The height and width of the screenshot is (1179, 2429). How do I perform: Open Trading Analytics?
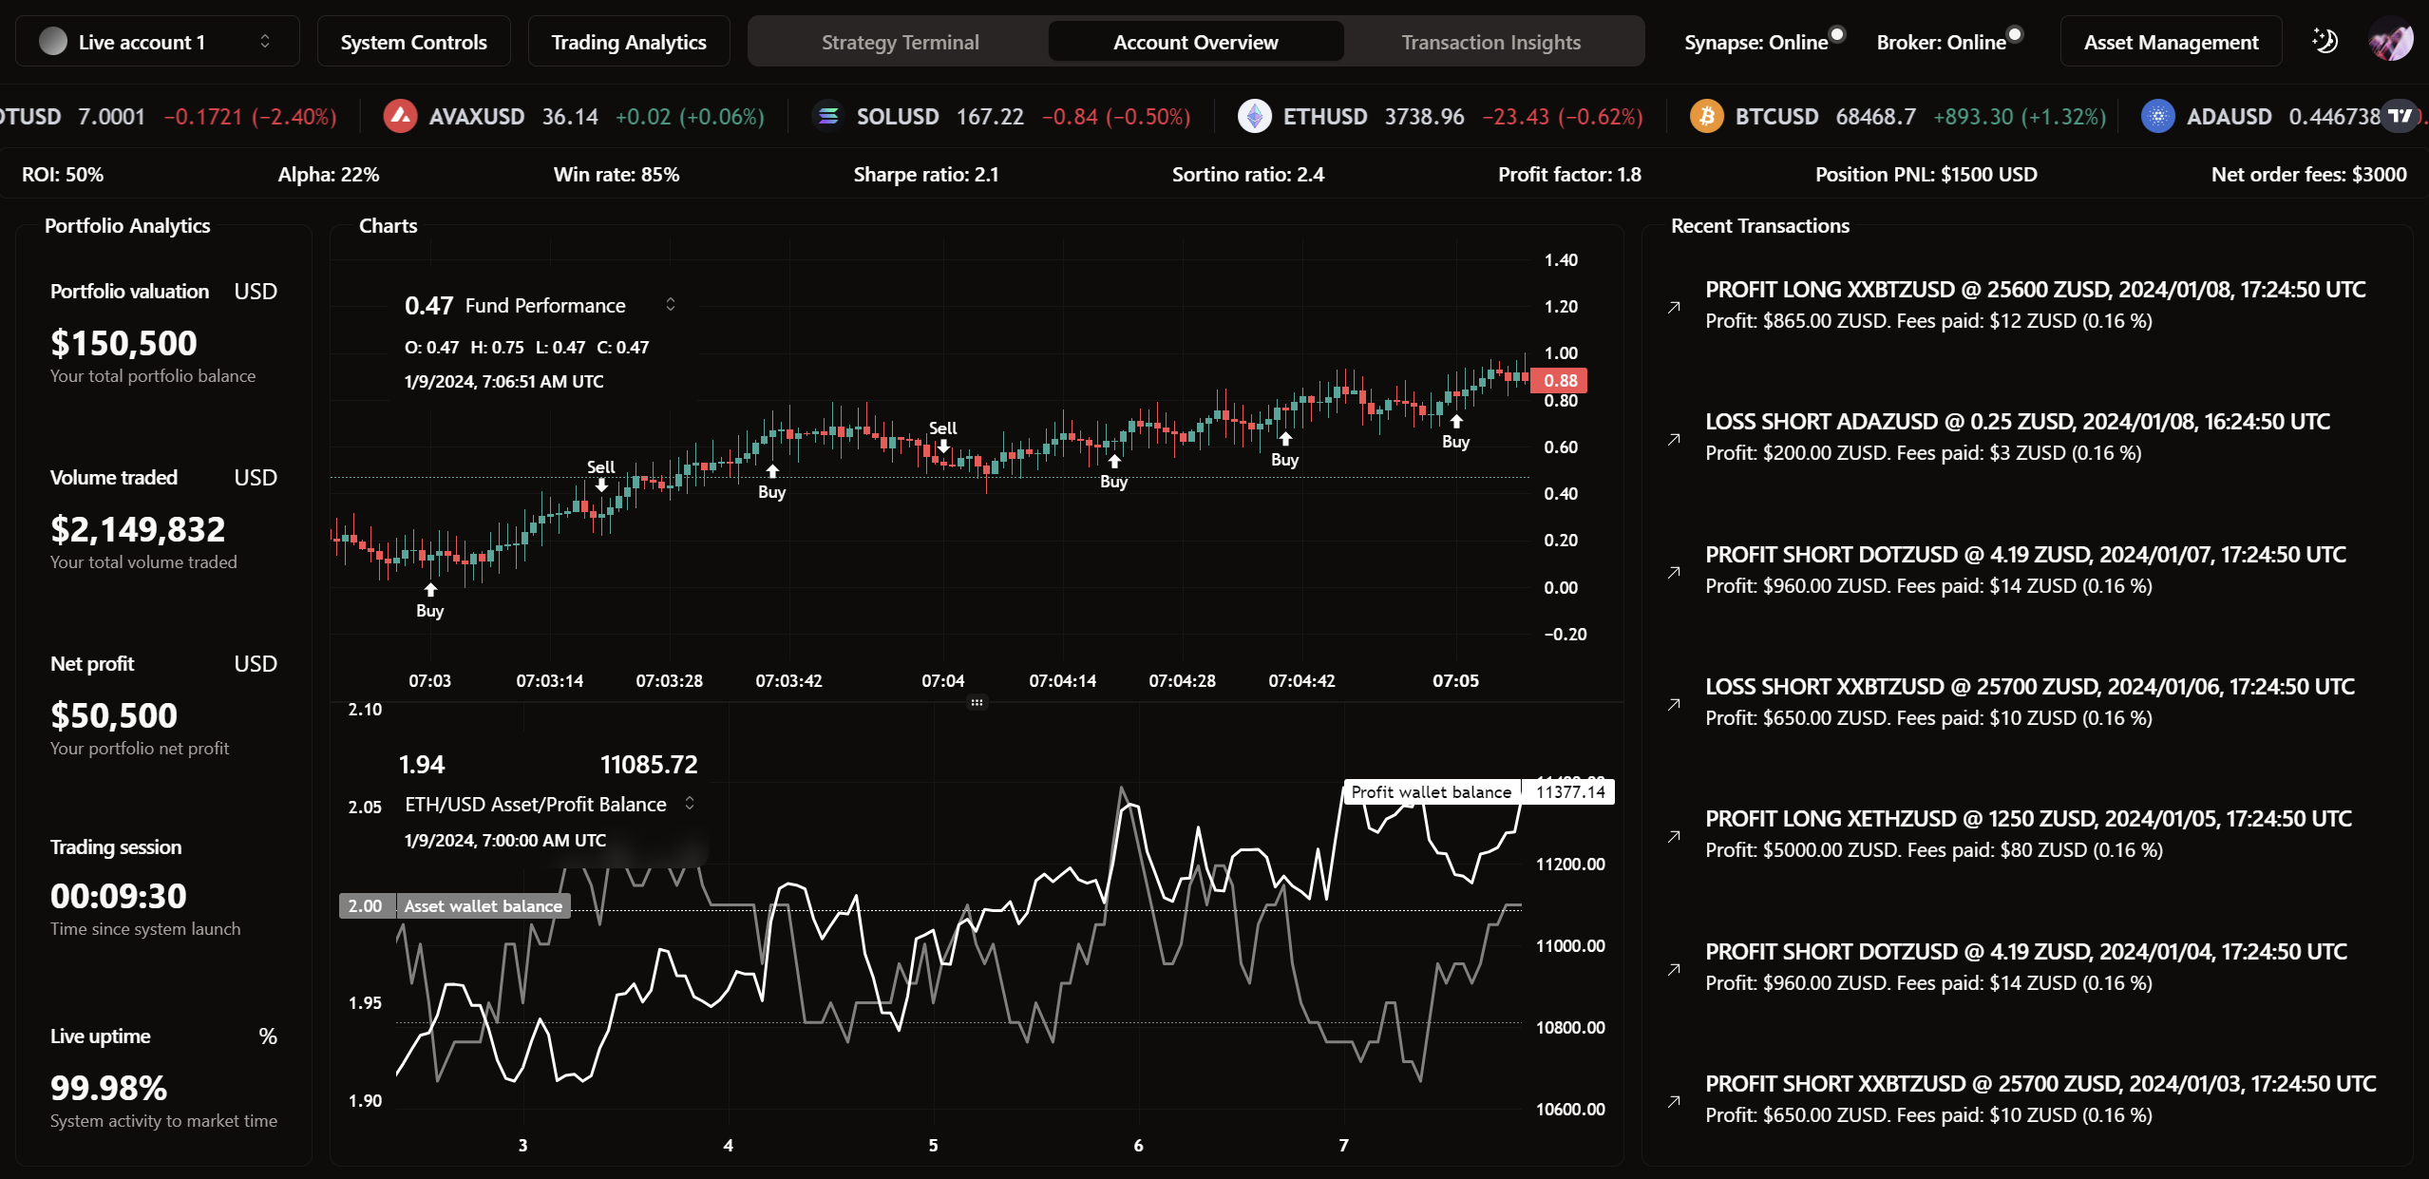pos(629,41)
